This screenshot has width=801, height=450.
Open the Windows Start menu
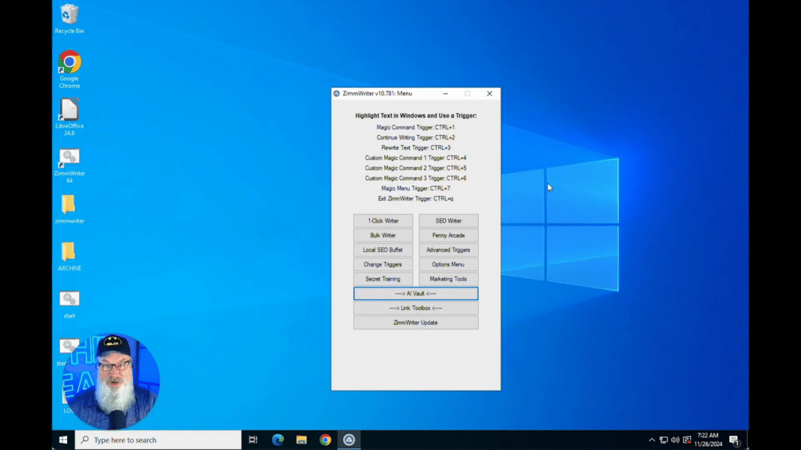pyautogui.click(x=63, y=440)
